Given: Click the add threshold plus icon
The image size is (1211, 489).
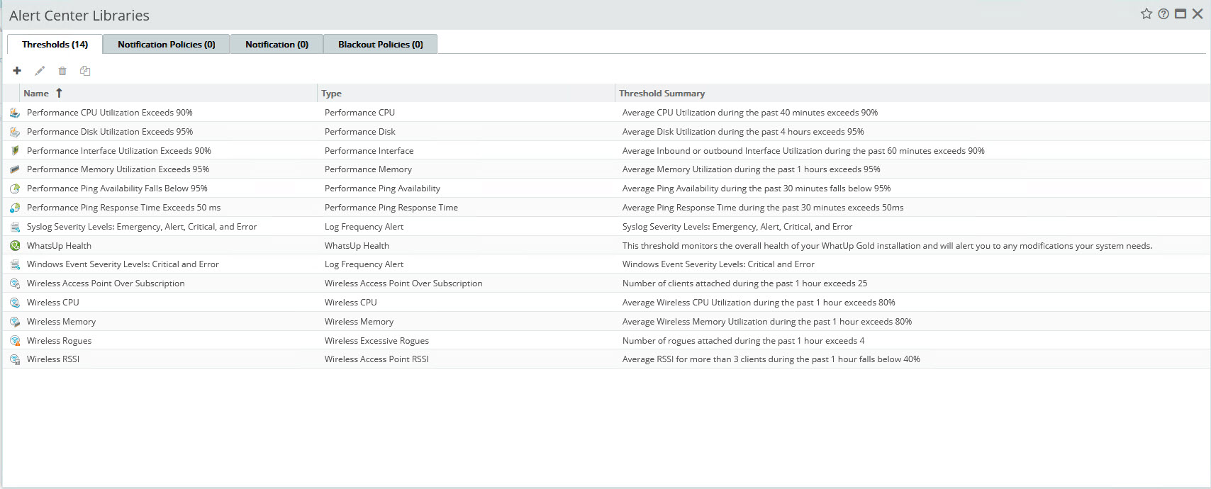Looking at the screenshot, I should tap(17, 71).
